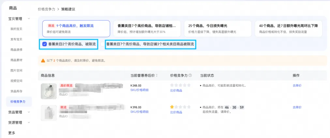Click the 操作 column header
The width and height of the screenshot is (330, 138).
coord(296,75)
